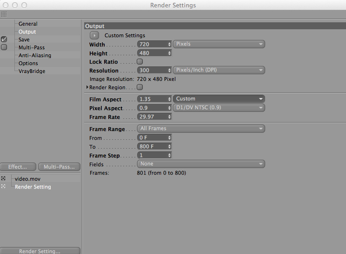Click the Custom Settings preset arrow button
346x254 pixels.
pos(94,35)
